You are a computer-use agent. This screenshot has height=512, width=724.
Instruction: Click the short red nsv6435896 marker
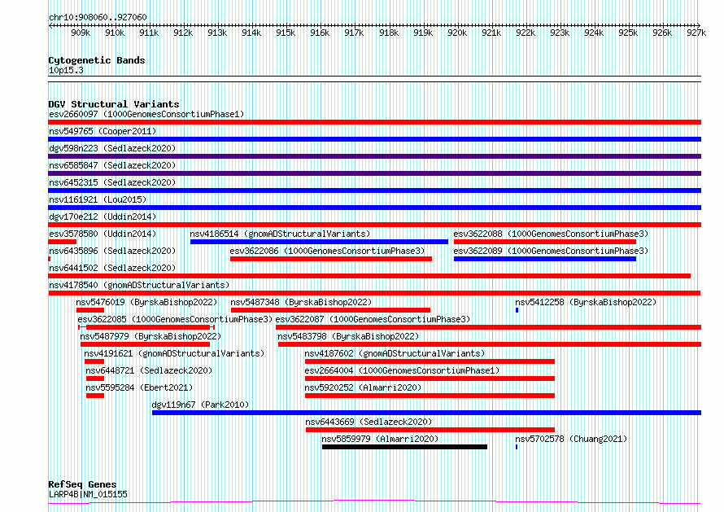click(x=50, y=259)
